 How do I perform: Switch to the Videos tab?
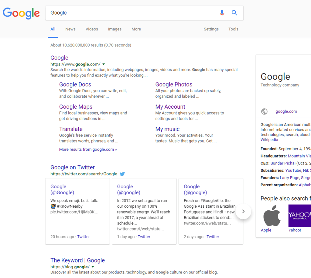click(92, 29)
